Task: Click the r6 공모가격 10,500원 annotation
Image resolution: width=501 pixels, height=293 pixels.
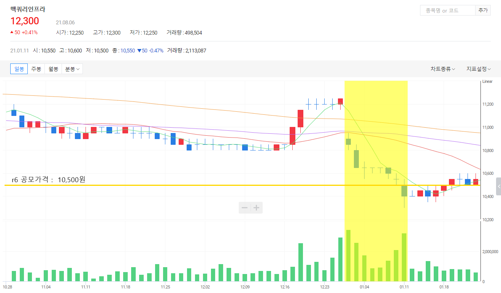Action: point(48,179)
